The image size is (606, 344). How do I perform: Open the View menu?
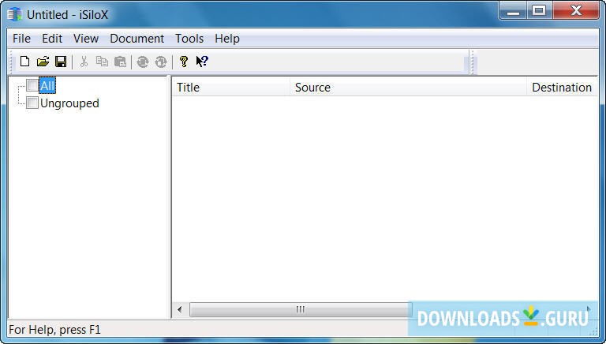pos(86,39)
